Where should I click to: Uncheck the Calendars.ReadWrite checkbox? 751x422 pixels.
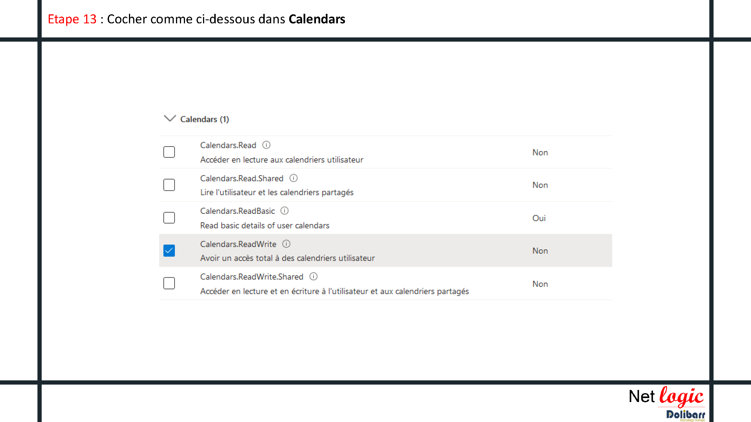169,251
